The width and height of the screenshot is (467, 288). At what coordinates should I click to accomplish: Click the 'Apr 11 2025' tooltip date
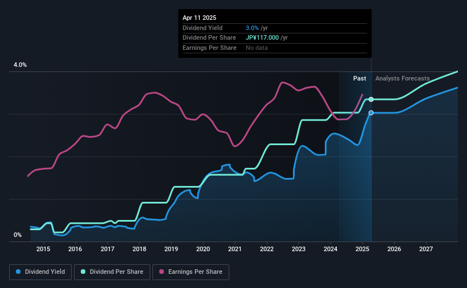coord(199,18)
